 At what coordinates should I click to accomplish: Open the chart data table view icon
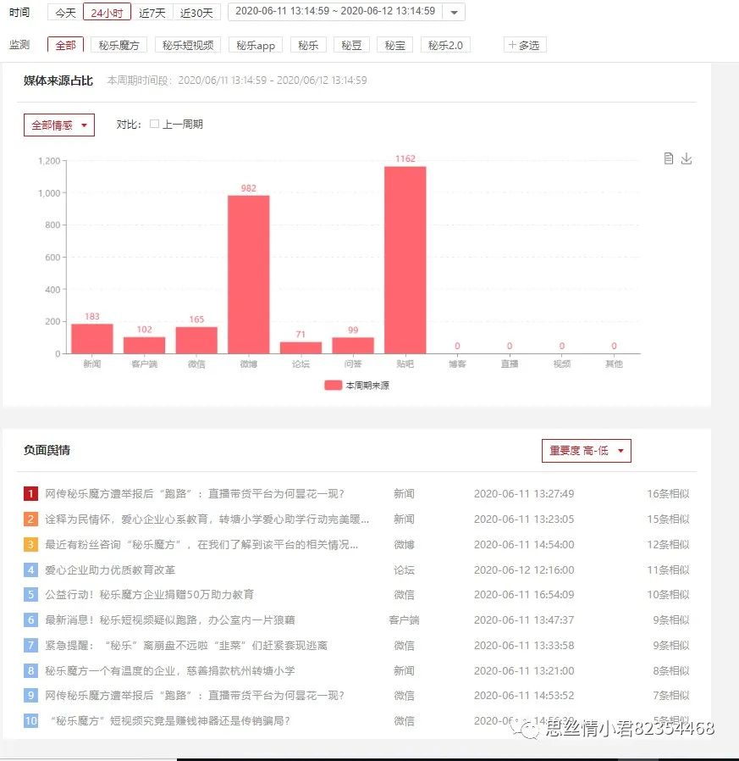coord(668,158)
